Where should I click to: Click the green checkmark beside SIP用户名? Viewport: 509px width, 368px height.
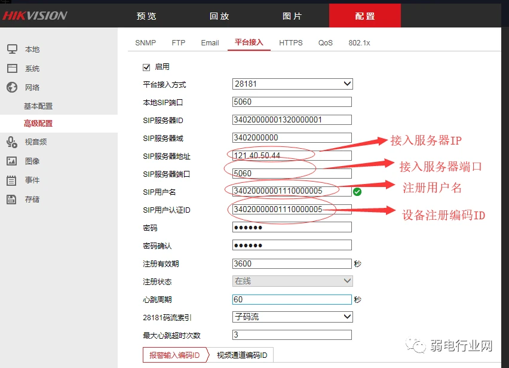point(357,191)
